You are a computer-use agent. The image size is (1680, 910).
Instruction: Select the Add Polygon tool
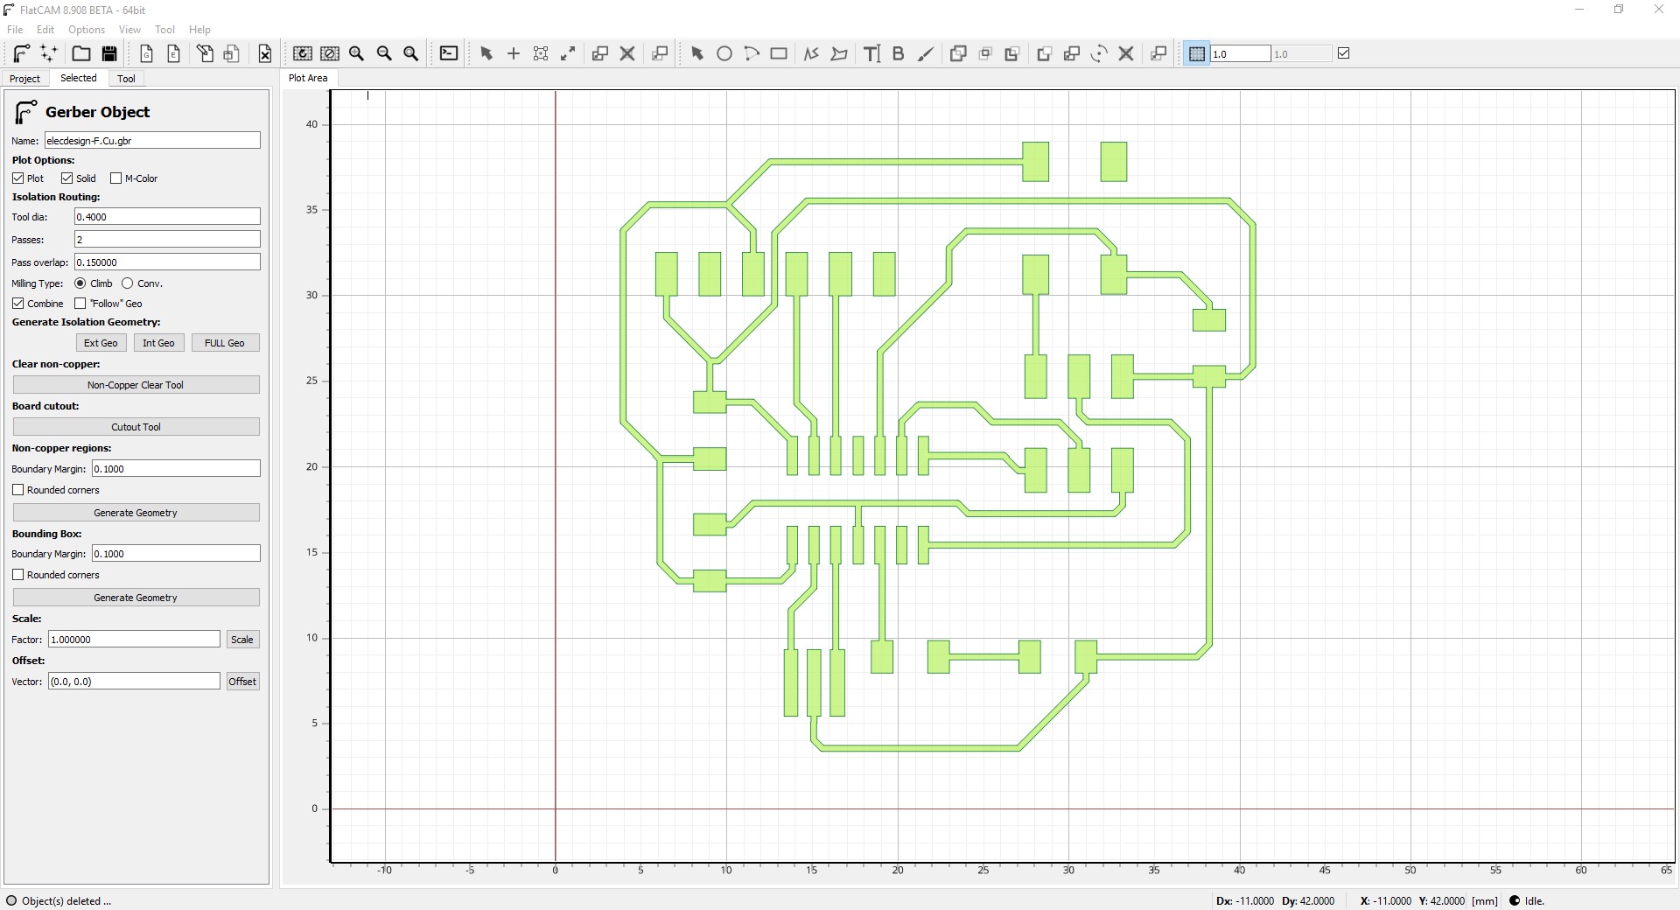(x=839, y=53)
